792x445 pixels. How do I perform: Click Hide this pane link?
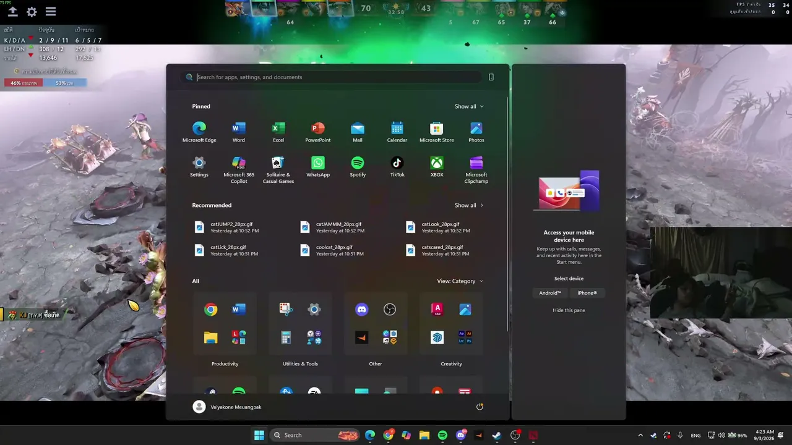pos(569,310)
